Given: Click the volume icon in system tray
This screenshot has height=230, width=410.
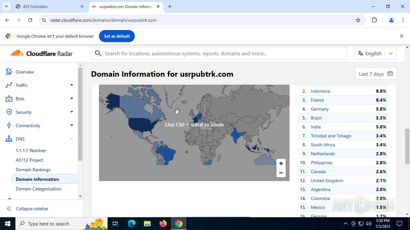Looking at the screenshot, I should coord(368,224).
